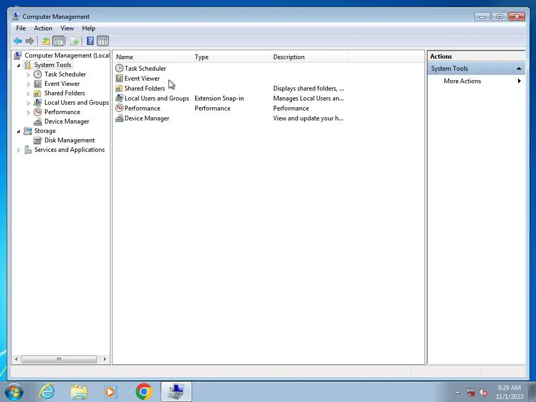Click tree pane scroll left arrow
The height and width of the screenshot is (402, 536).
[x=16, y=359]
